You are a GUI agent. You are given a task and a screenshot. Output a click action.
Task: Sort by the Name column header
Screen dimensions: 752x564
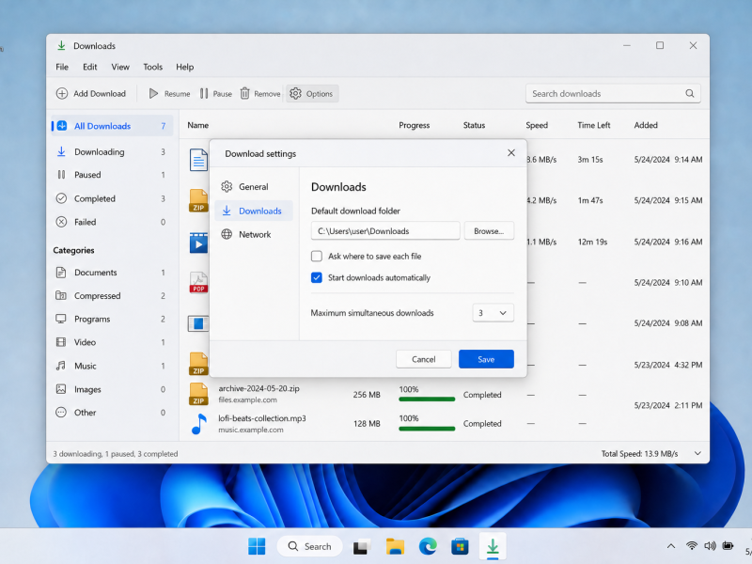198,125
